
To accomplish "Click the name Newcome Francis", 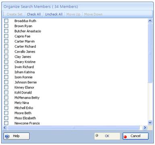I will point(27,123).
